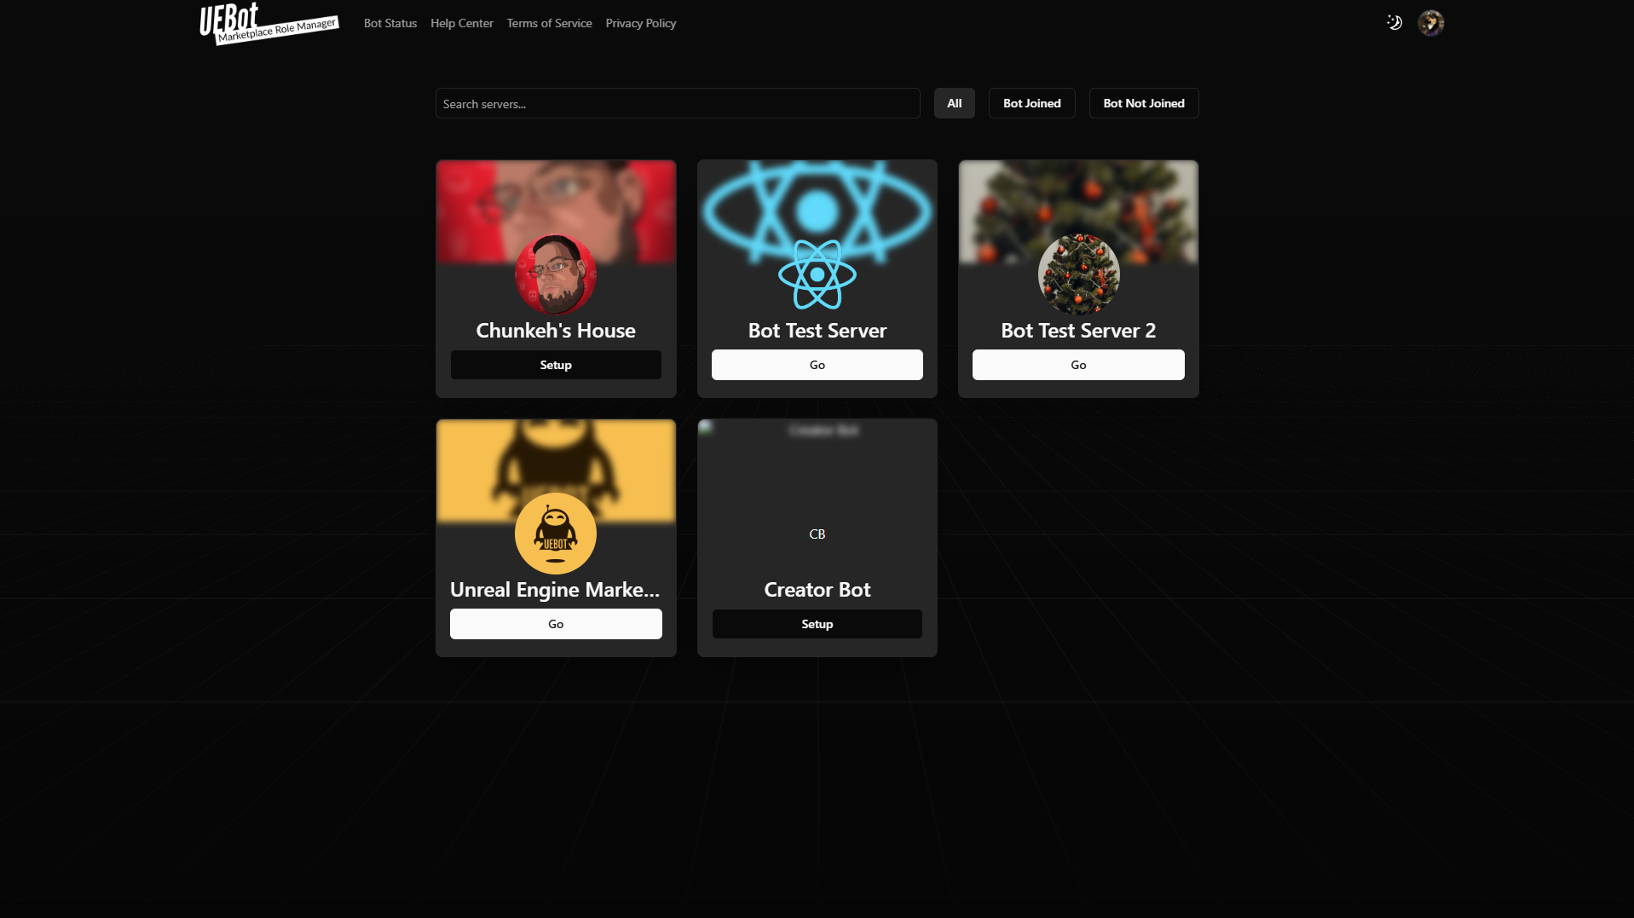
Task: Focus the Search servers input field
Action: coord(678,103)
